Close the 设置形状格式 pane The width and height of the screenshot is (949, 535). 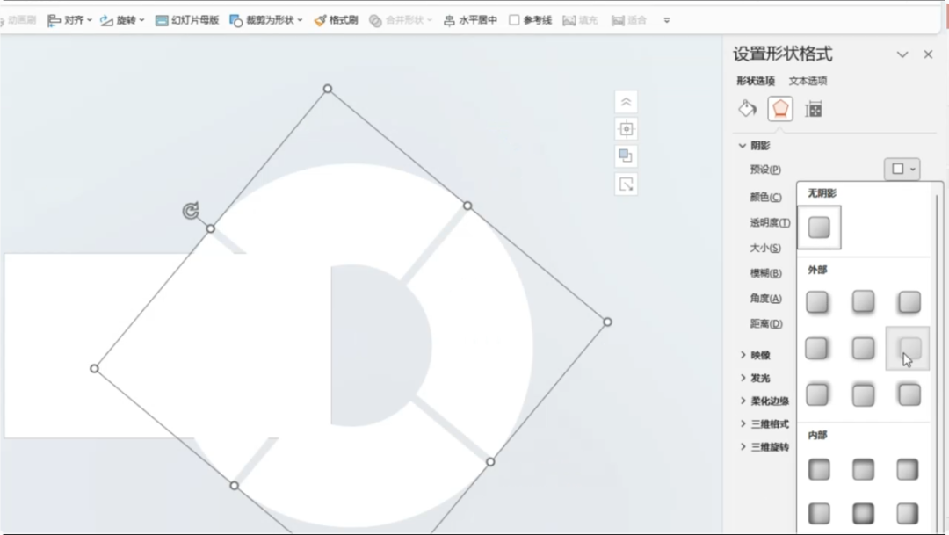click(x=929, y=54)
